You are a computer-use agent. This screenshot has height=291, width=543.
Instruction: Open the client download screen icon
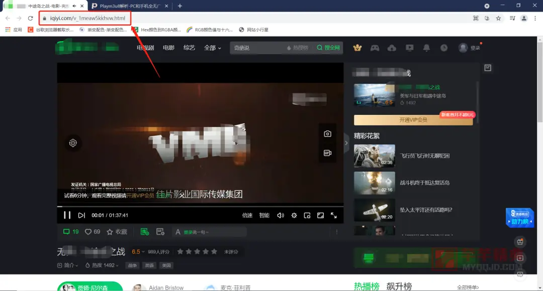409,48
